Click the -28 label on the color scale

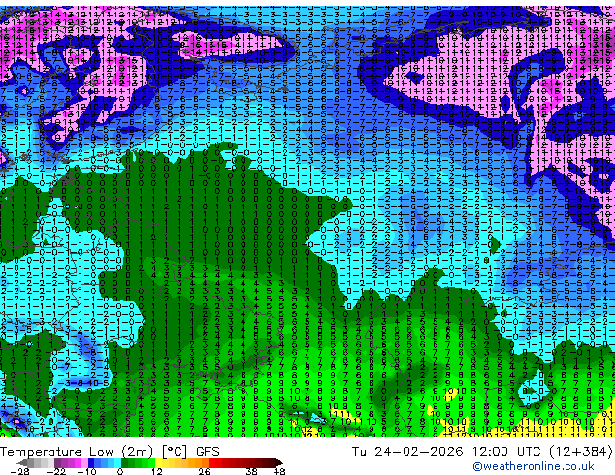(x=19, y=471)
